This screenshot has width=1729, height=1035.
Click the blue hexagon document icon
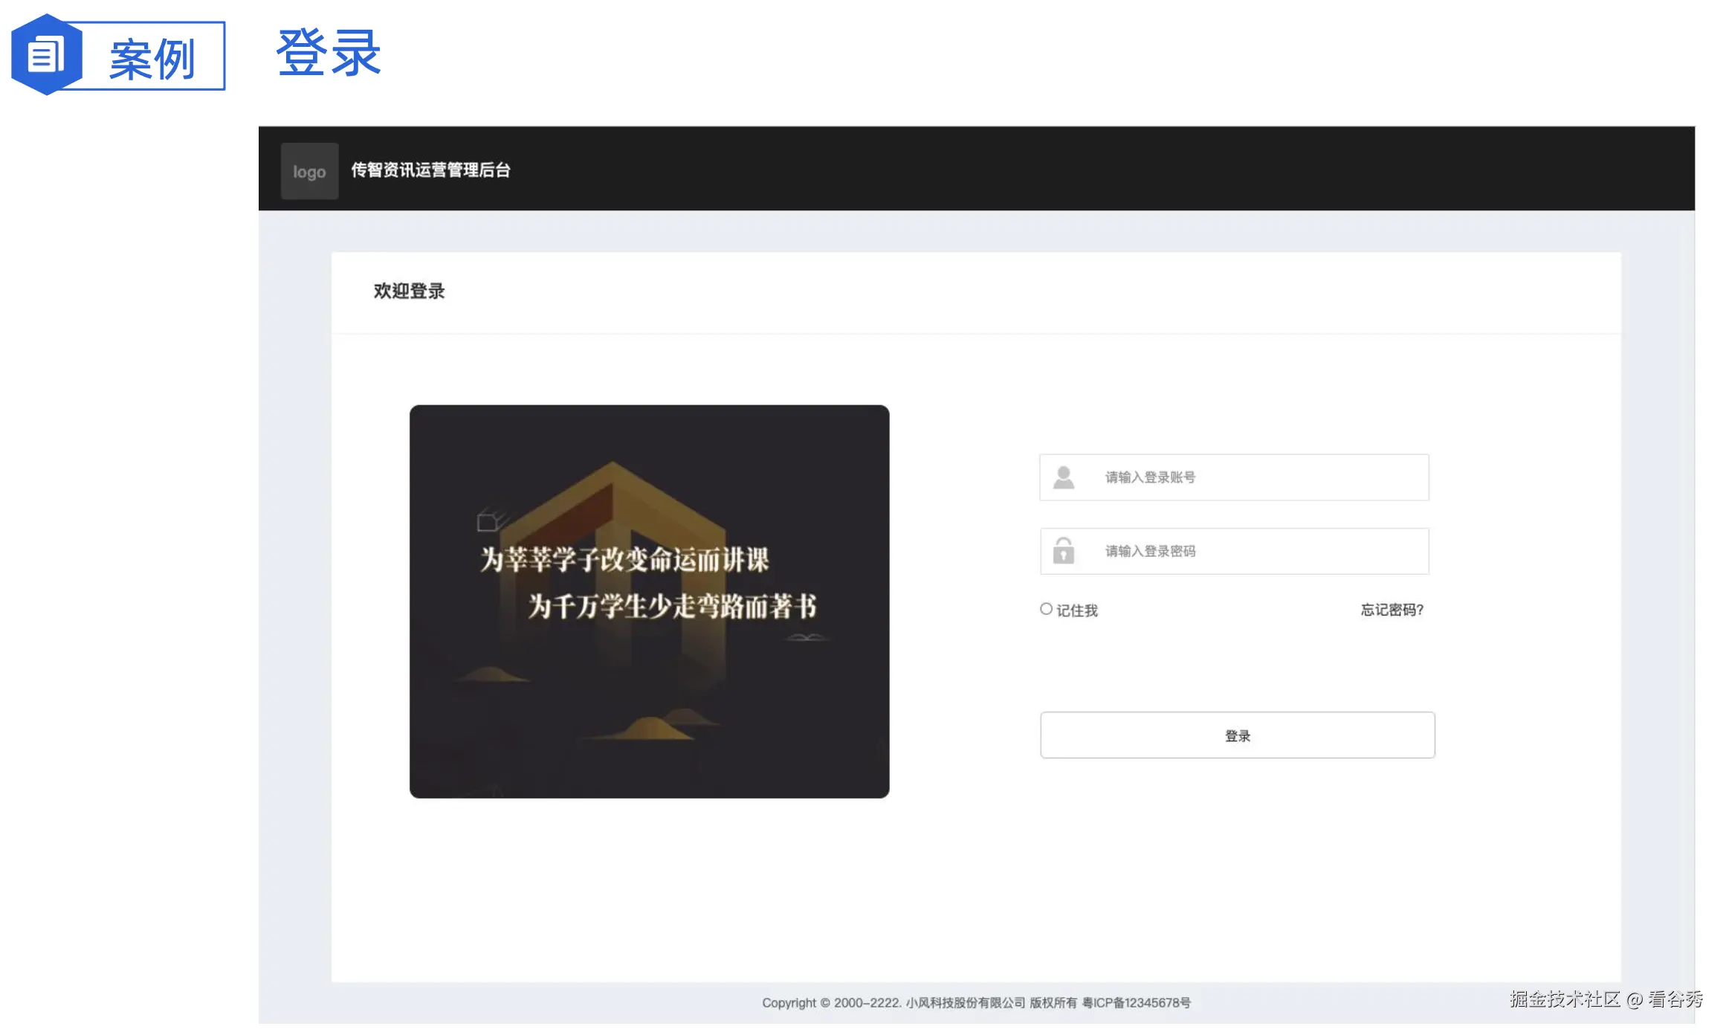tap(46, 55)
